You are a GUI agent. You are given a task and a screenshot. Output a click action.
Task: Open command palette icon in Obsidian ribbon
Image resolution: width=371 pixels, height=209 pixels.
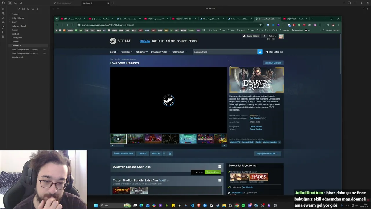point(3,32)
